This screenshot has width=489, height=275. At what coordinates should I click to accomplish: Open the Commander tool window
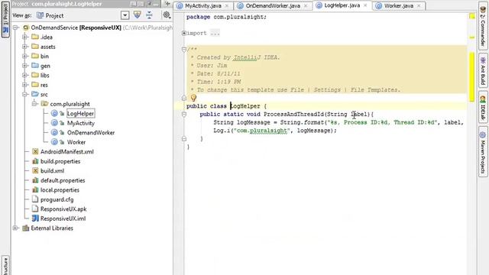pyautogui.click(x=483, y=27)
